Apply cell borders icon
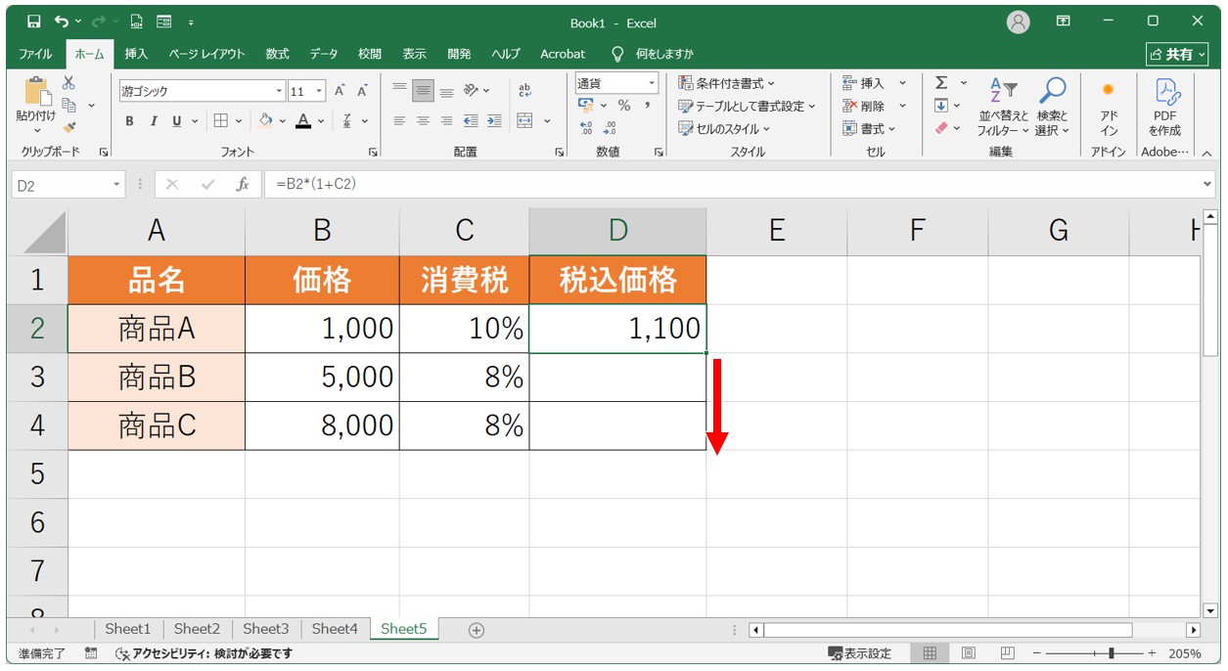This screenshot has height=671, width=1228. 221,121
